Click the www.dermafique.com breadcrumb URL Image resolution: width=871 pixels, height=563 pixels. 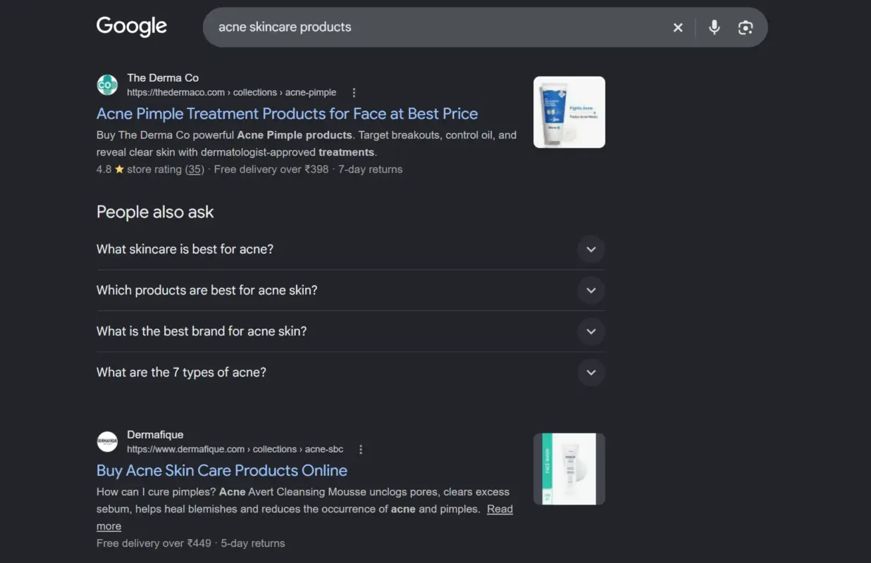point(235,450)
